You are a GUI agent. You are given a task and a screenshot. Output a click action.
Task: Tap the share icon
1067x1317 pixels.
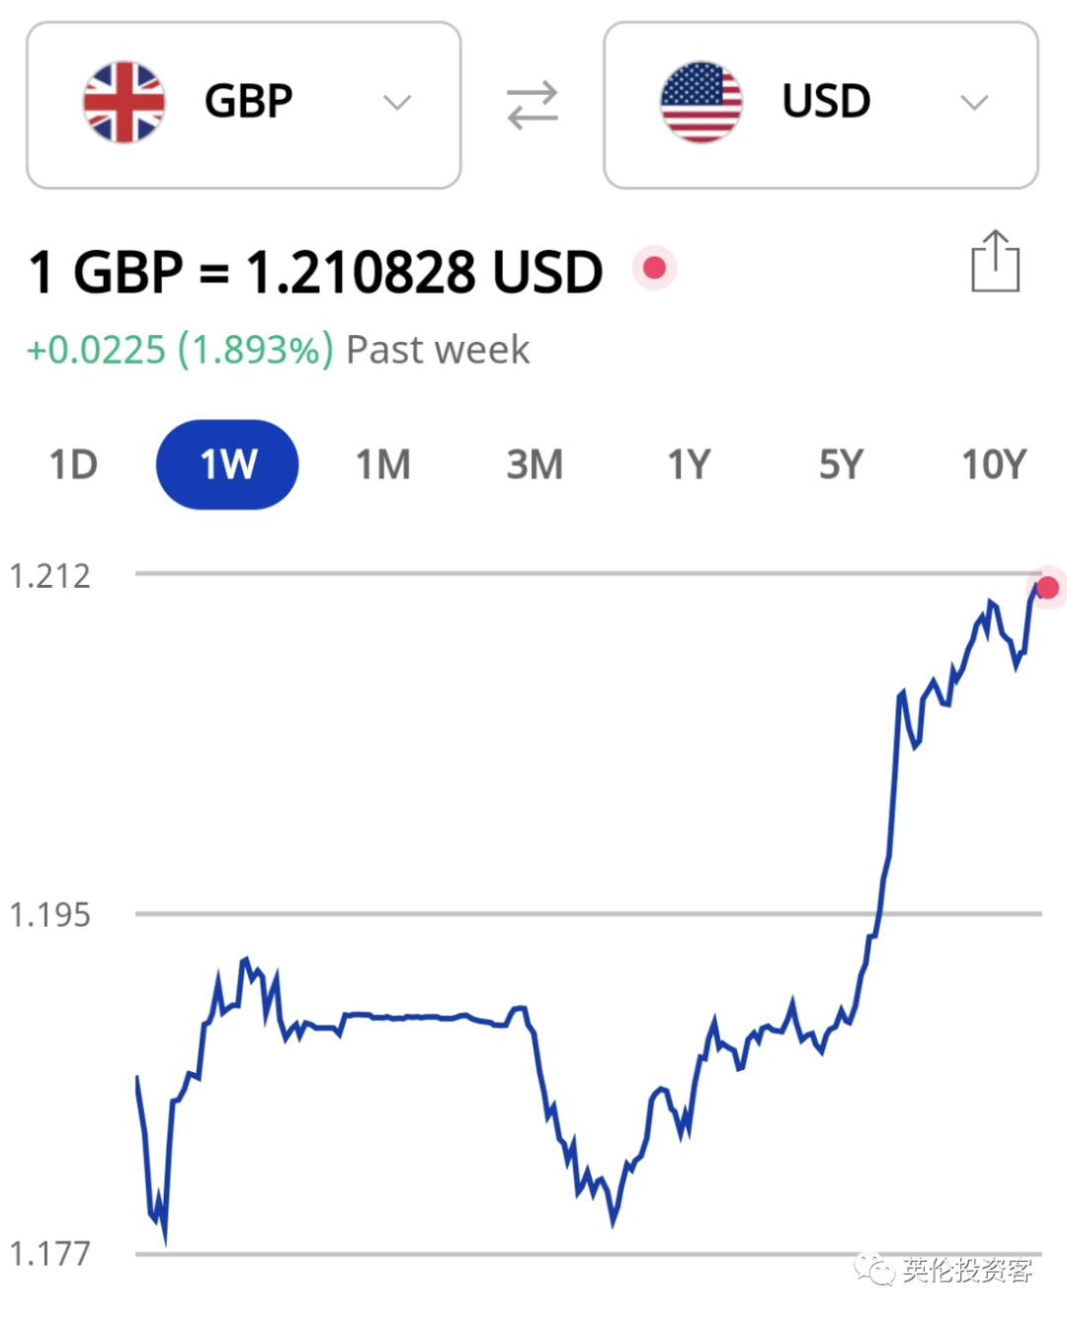pos(995,262)
